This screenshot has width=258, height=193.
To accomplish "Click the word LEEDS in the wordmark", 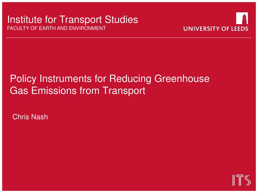I will [240, 29].
